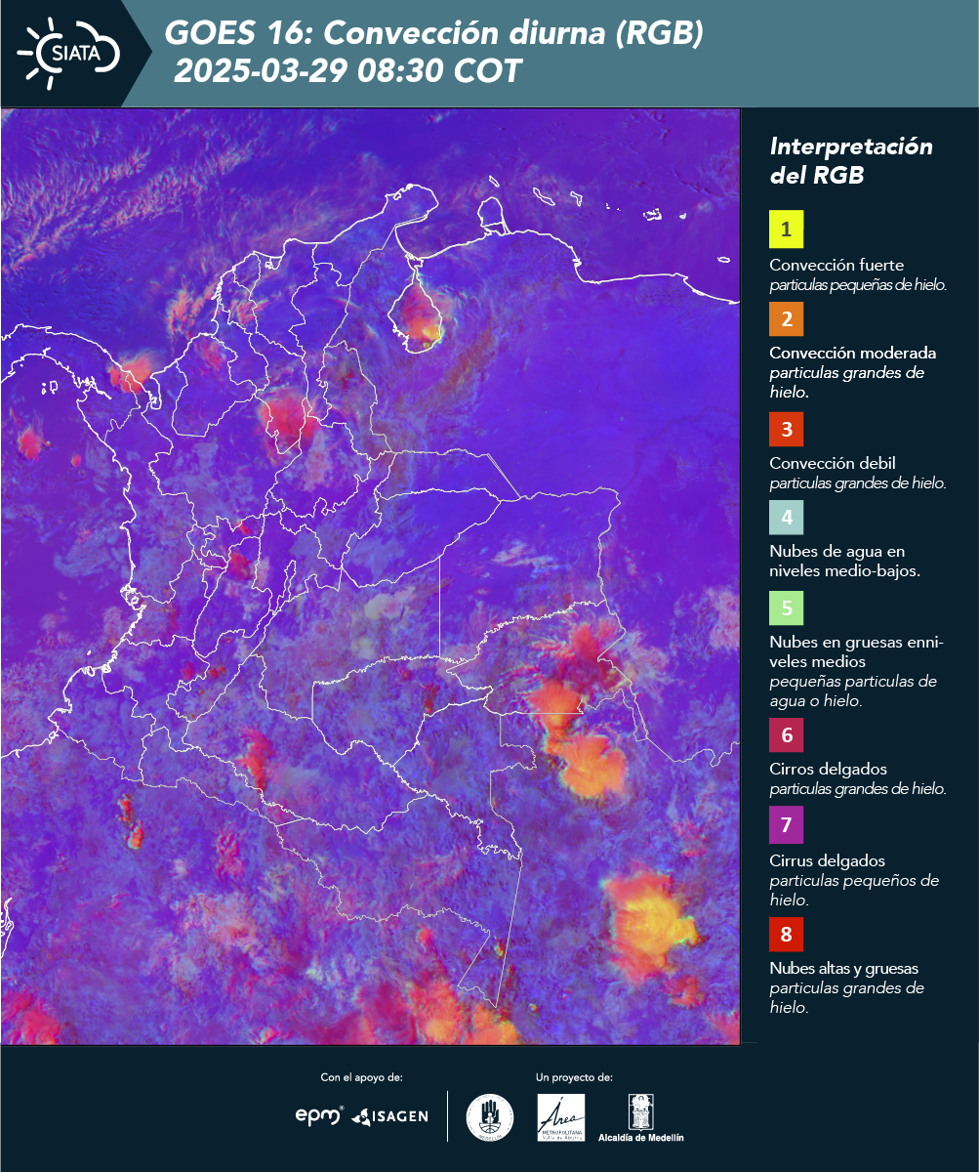Click the GOES 16 satellite convection map image
The image size is (979, 1172).
click(370, 576)
